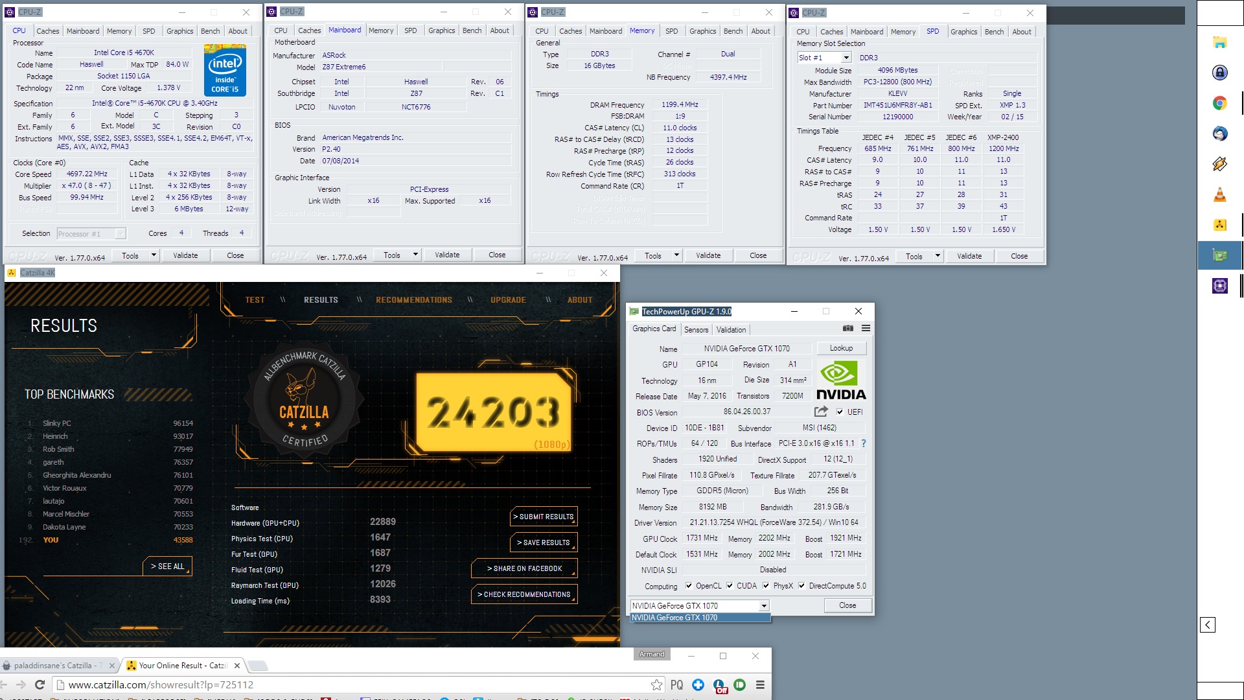Screen dimensions: 1244x700
Task: Click Close button in GPU-Z
Action: [847, 605]
